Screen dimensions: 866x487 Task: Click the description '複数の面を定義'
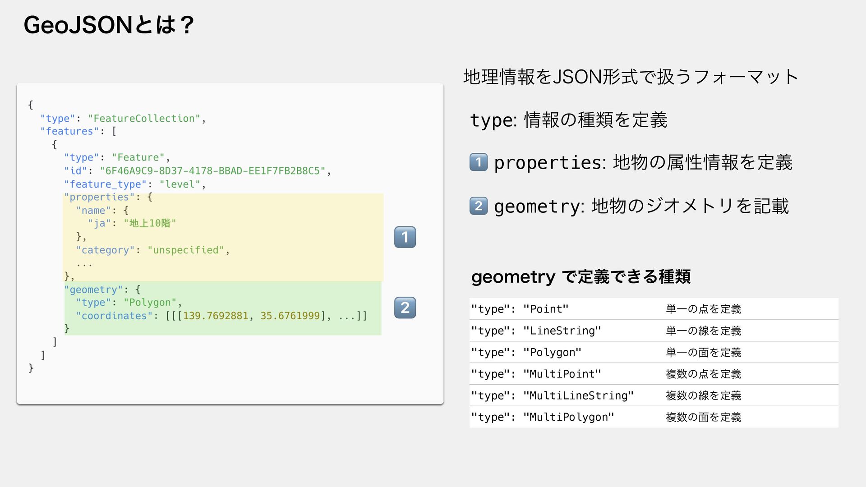coord(704,417)
